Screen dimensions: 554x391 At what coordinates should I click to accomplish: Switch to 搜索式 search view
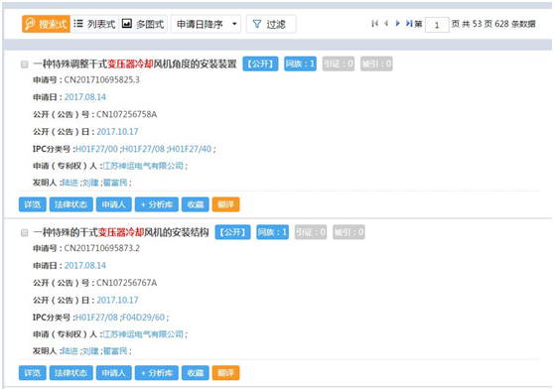47,24
